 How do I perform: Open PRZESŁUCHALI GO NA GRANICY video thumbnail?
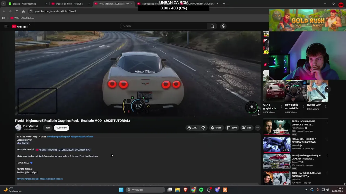pos(277,127)
